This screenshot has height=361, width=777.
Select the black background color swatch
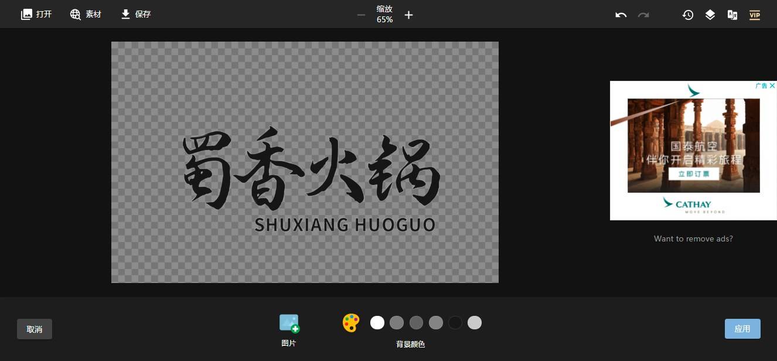tap(455, 322)
